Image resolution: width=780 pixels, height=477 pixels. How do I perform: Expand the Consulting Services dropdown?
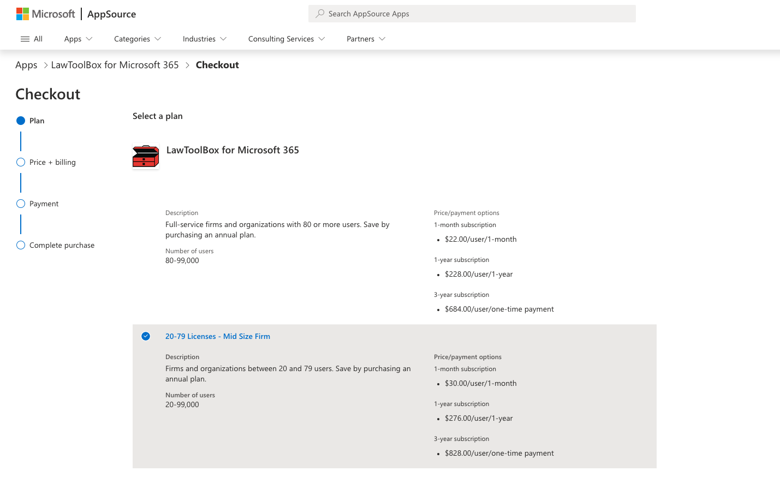pyautogui.click(x=287, y=39)
